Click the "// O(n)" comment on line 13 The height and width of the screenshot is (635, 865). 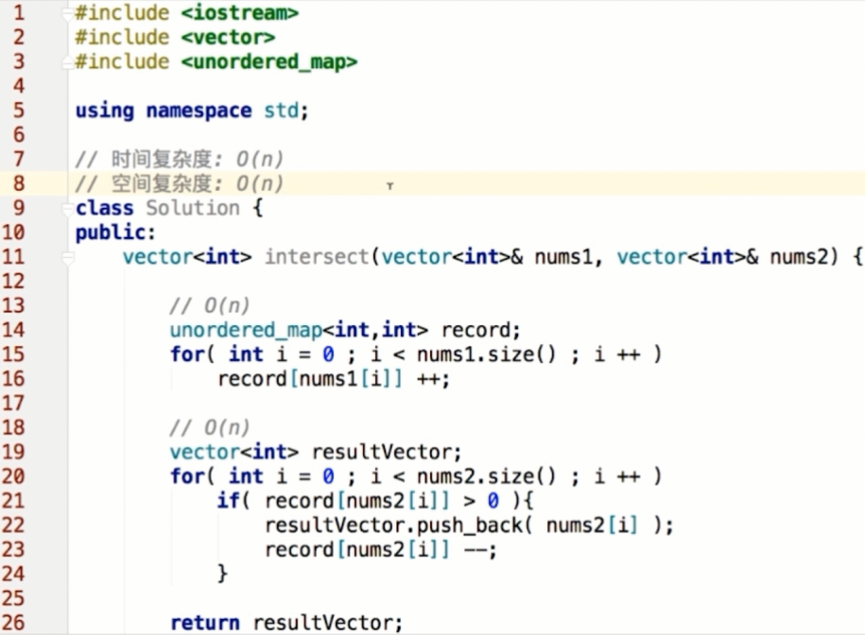tap(210, 306)
